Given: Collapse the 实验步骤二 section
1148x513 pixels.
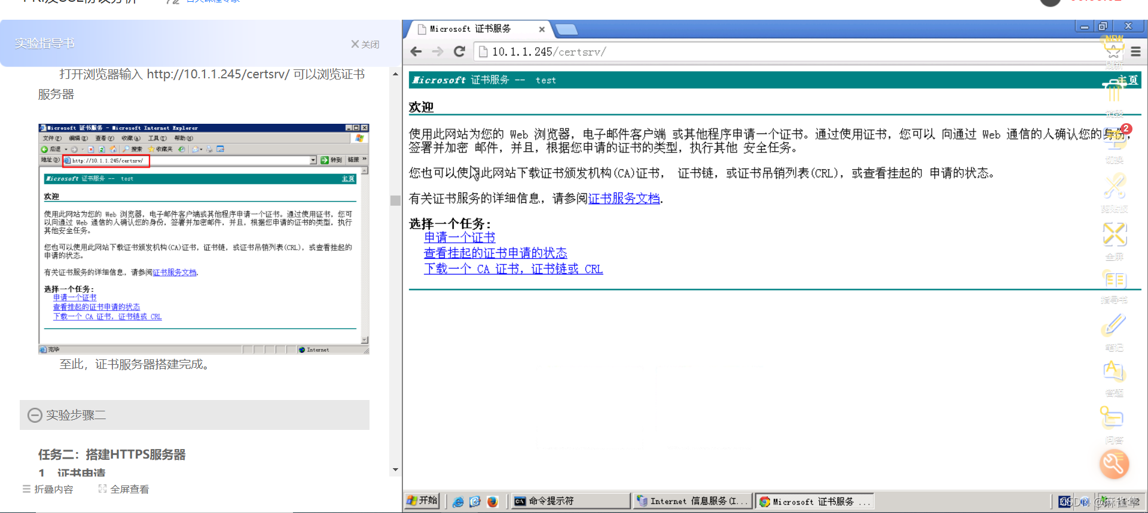Looking at the screenshot, I should (35, 415).
